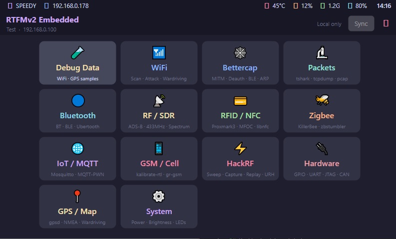Open the HackRF module title

pos(240,164)
